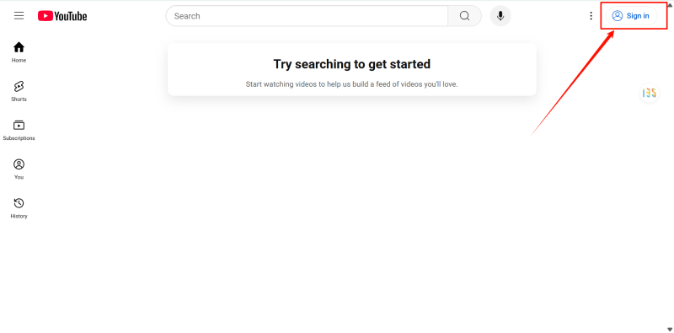The image size is (674, 333).
Task: Open Subscriptions in the left sidebar
Action: pyautogui.click(x=19, y=131)
